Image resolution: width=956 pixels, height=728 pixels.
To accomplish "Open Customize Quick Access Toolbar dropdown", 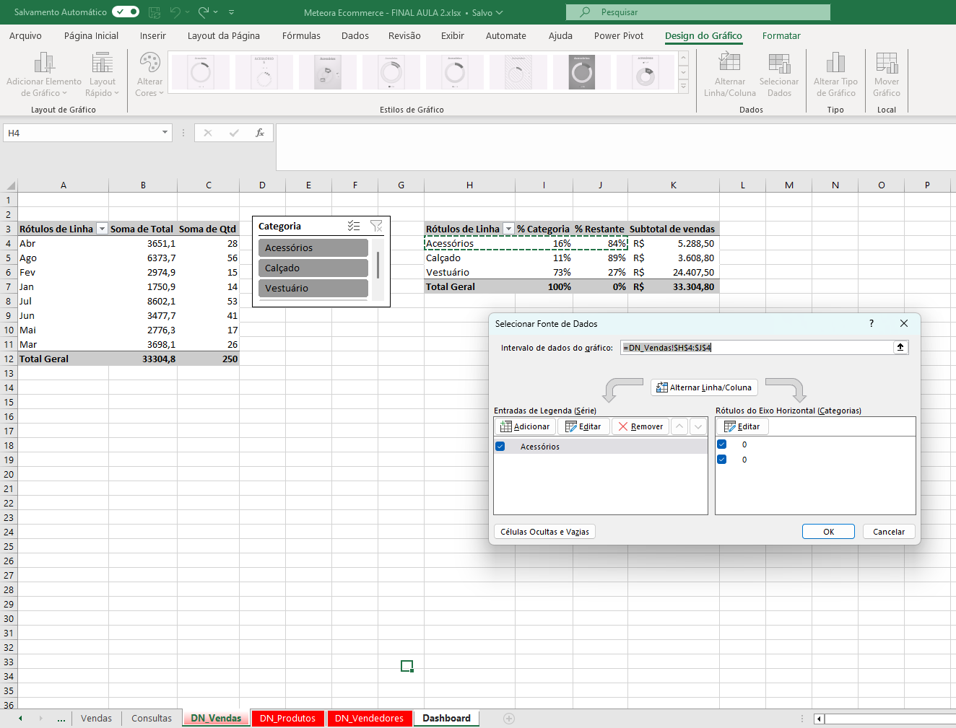I will 231,12.
